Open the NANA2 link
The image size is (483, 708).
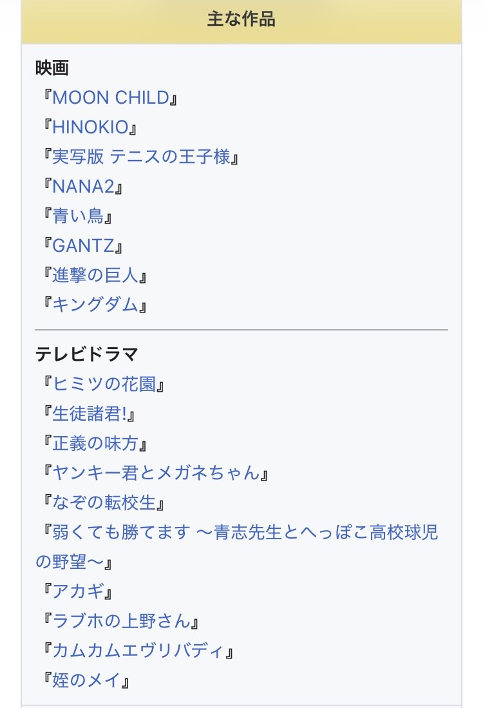point(83,187)
